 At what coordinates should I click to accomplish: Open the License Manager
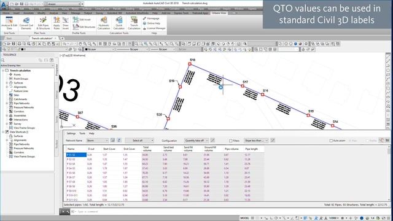click(154, 28)
